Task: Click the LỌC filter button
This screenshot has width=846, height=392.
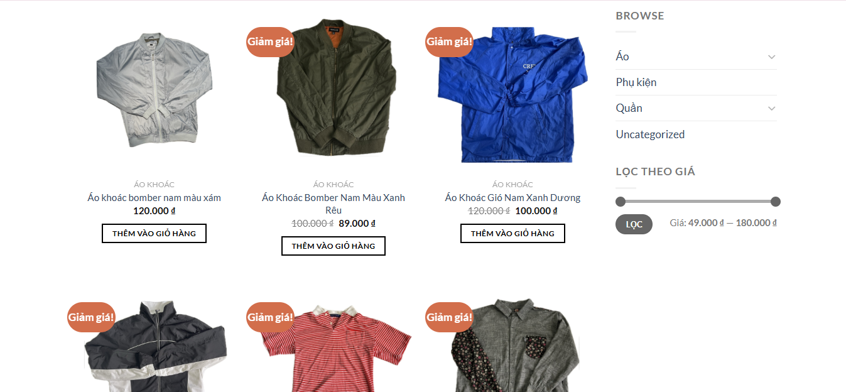Action: 634,224
